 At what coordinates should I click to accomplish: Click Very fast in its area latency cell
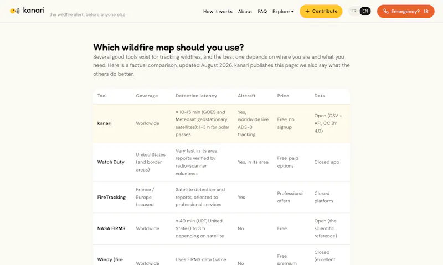[197, 162]
